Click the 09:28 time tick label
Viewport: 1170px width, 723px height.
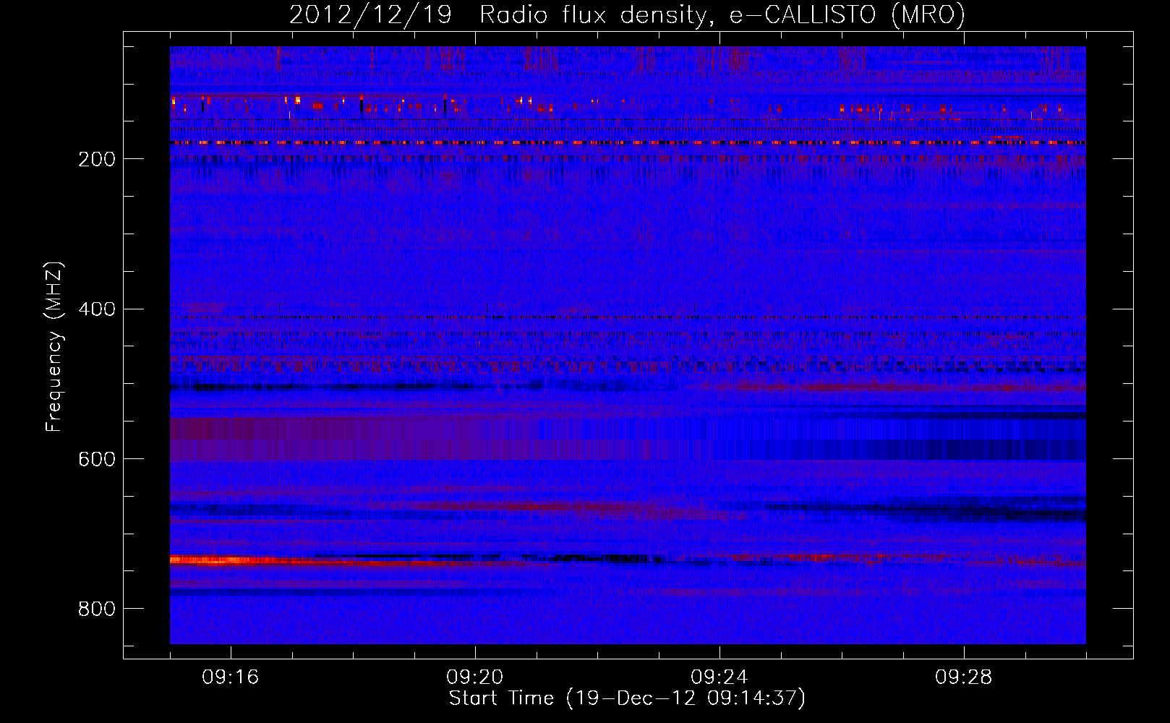click(x=964, y=677)
